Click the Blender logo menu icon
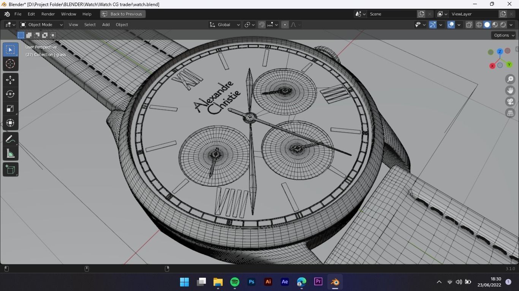The height and width of the screenshot is (291, 519). point(7,14)
